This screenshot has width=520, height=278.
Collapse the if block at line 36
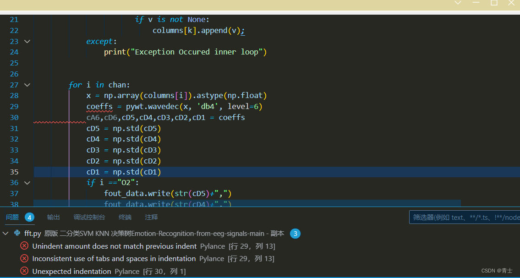point(27,182)
